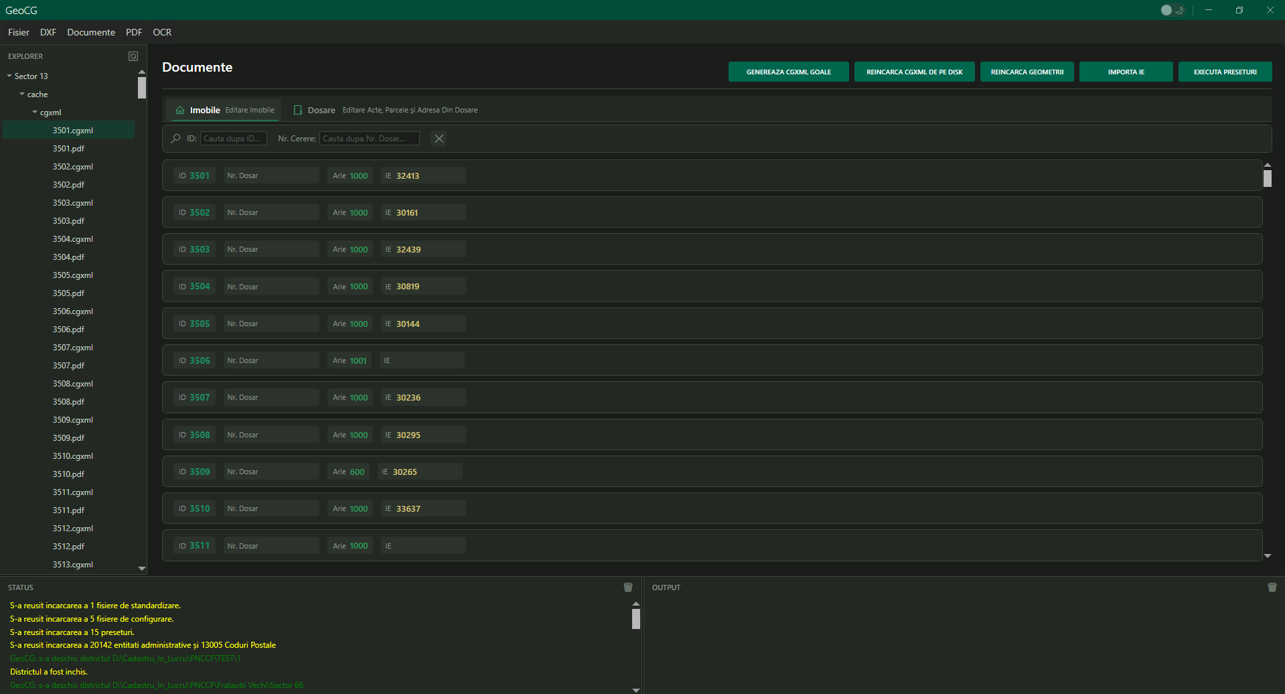Click the home icon on Imobile tab
The height and width of the screenshot is (694, 1285).
coord(180,111)
